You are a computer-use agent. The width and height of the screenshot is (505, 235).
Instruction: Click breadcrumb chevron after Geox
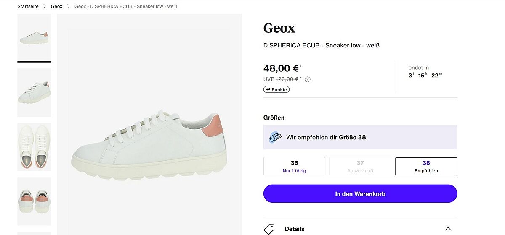(69, 6)
